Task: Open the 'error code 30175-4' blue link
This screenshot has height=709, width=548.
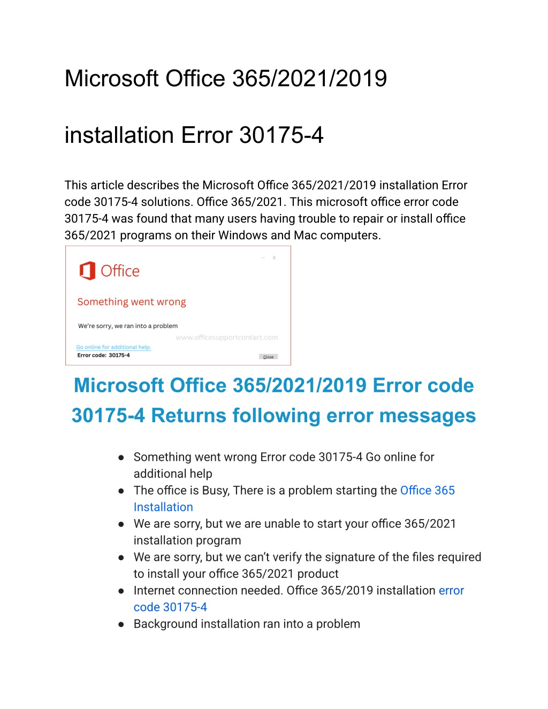Action: (299, 599)
